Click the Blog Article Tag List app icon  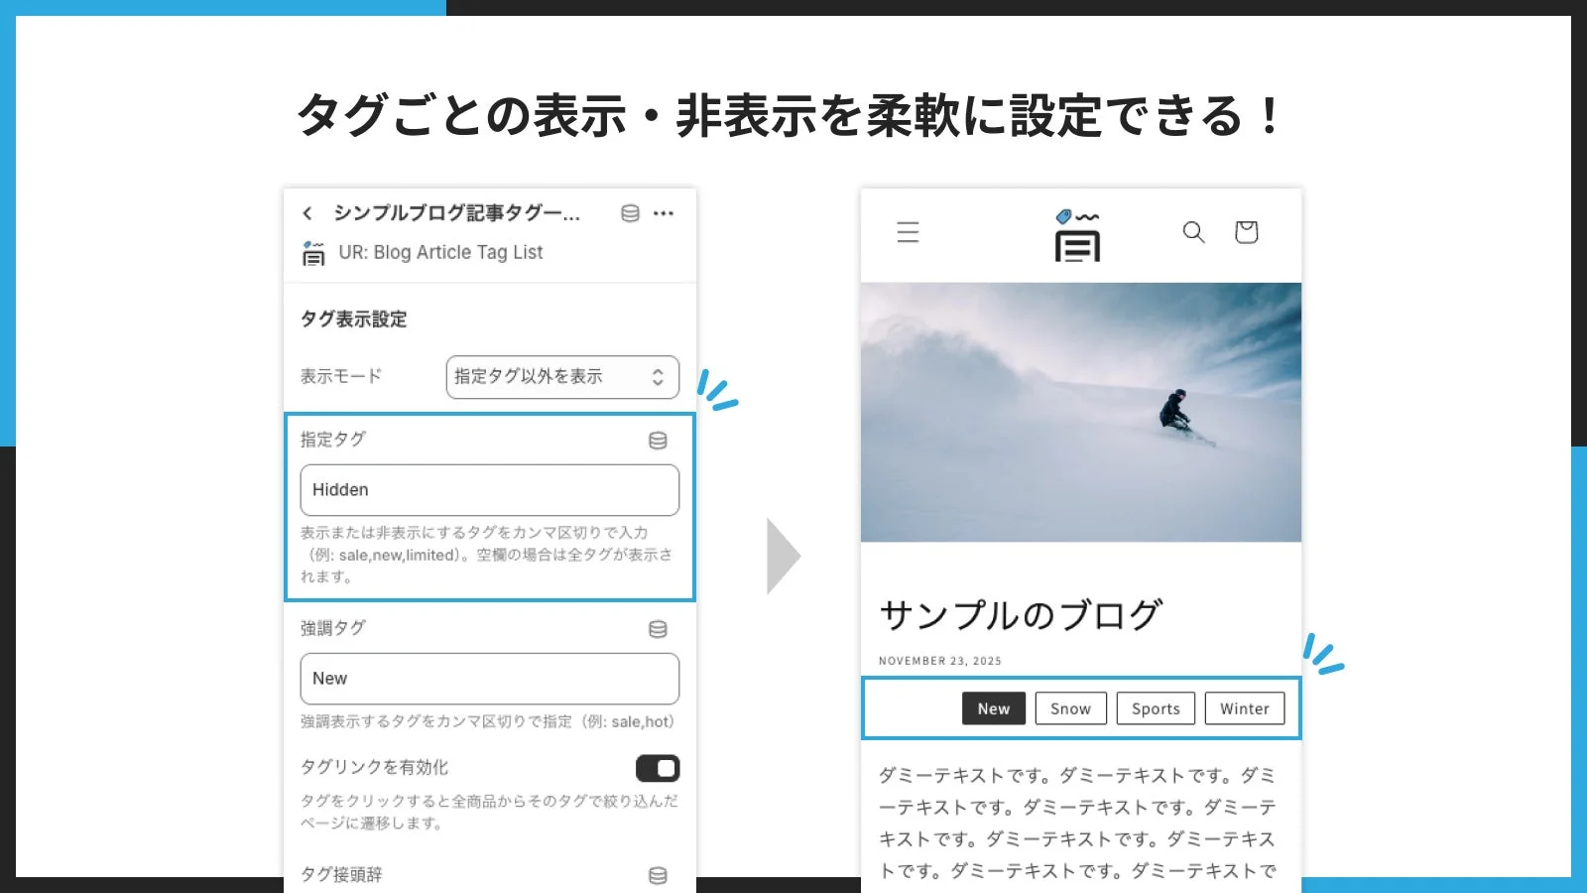click(x=314, y=253)
